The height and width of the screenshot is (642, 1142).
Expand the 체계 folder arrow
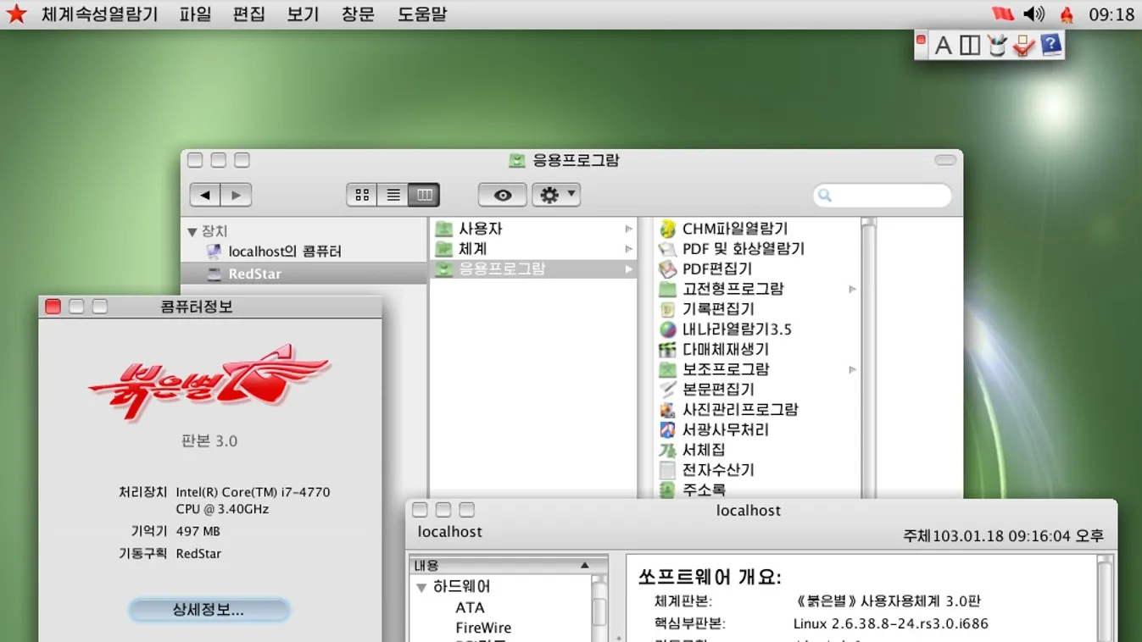point(628,249)
